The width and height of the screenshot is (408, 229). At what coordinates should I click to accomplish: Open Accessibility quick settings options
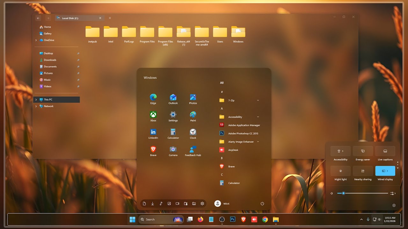[340, 151]
